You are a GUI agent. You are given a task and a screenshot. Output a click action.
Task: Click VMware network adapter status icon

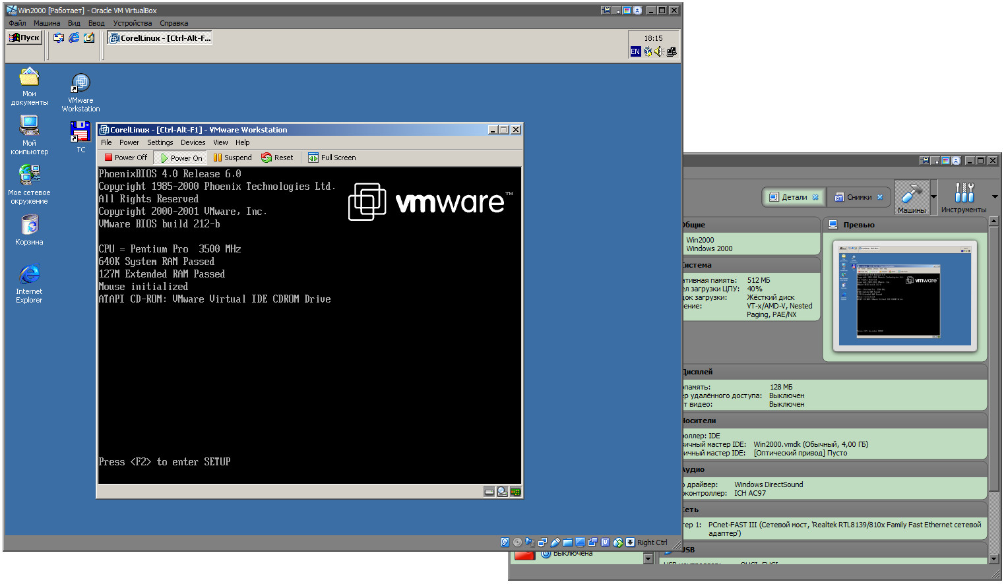tap(516, 492)
